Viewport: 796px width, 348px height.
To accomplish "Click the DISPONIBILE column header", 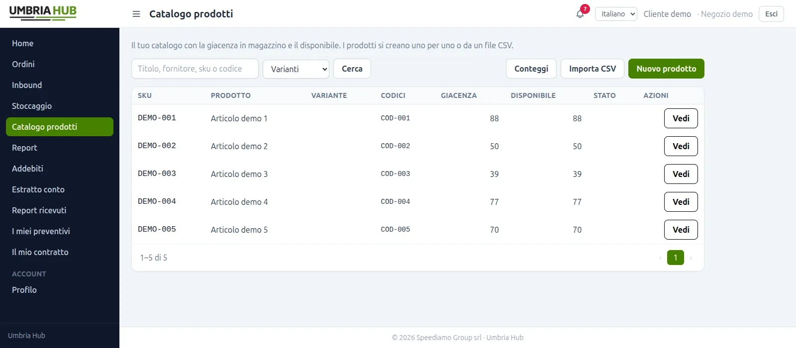I will coord(533,95).
